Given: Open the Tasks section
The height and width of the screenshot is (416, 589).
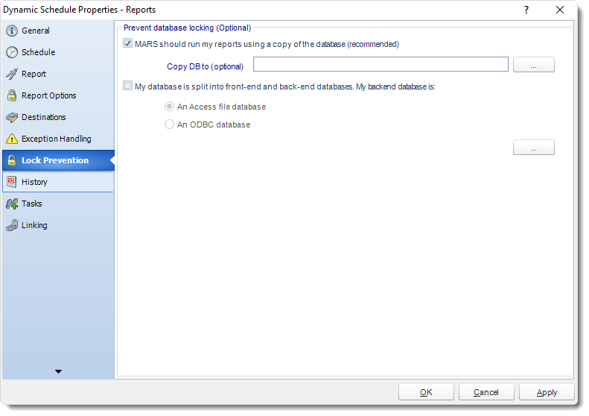Looking at the screenshot, I should tap(58, 204).
